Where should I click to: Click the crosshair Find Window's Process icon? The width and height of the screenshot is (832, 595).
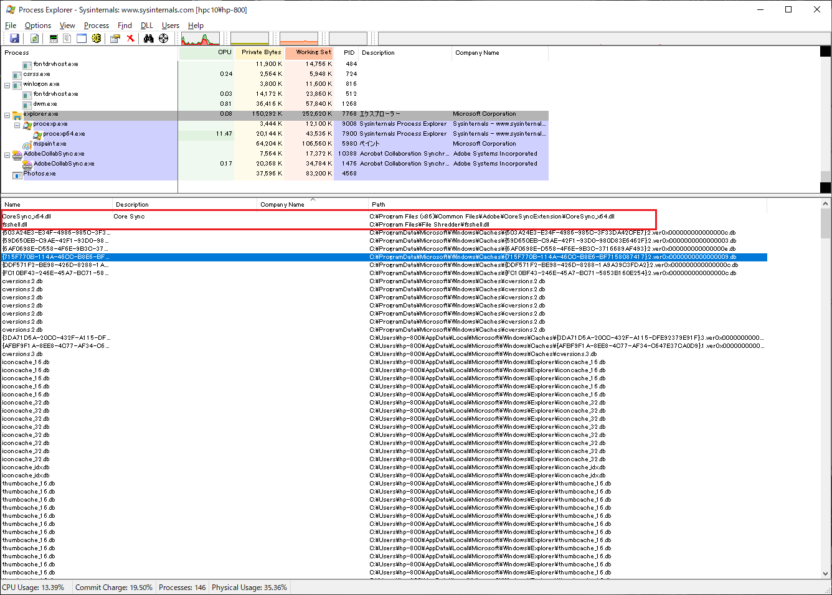coord(163,39)
